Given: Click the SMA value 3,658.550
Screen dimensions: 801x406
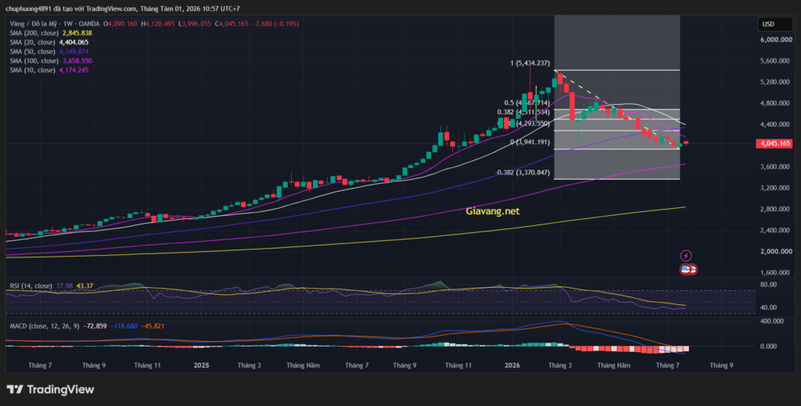Looking at the screenshot, I should click(x=77, y=61).
